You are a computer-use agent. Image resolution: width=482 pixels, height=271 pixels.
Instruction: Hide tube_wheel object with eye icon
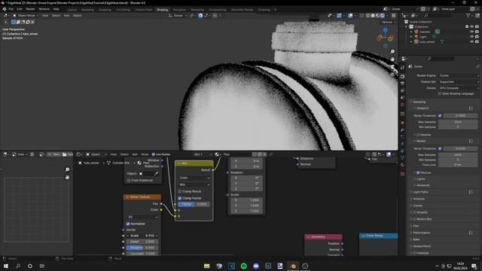click(x=472, y=42)
